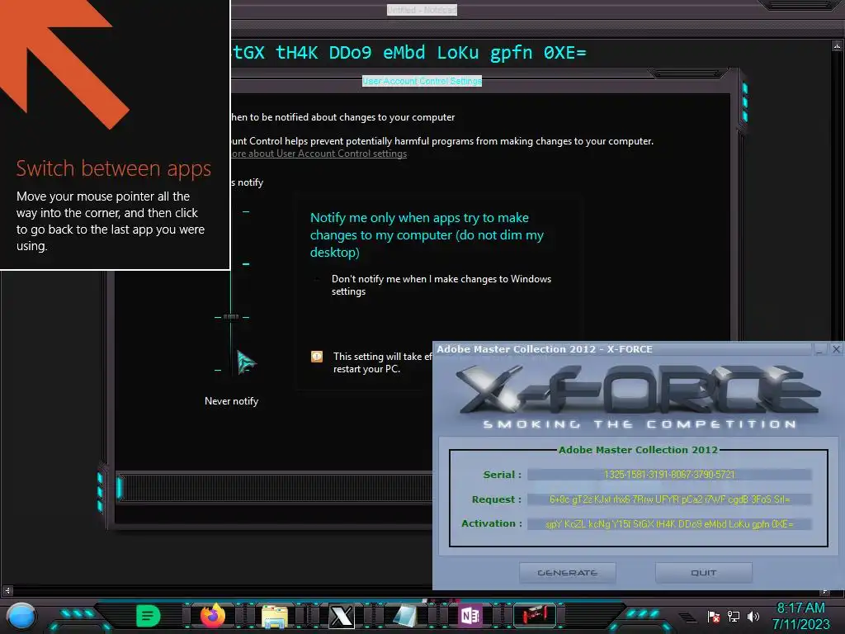The image size is (845, 634).
Task: Click into the Serial field in X-Force
Action: click(x=669, y=475)
